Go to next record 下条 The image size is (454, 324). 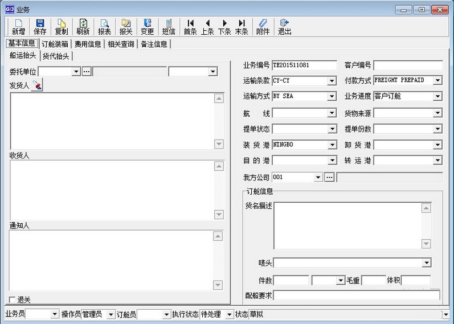point(224,27)
